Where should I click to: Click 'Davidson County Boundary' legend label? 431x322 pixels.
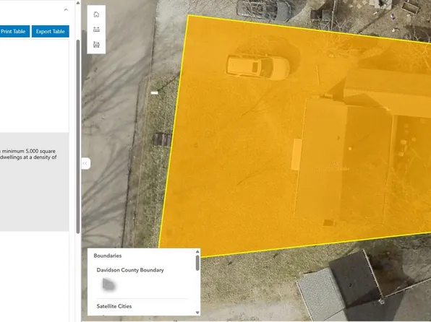pyautogui.click(x=130, y=270)
